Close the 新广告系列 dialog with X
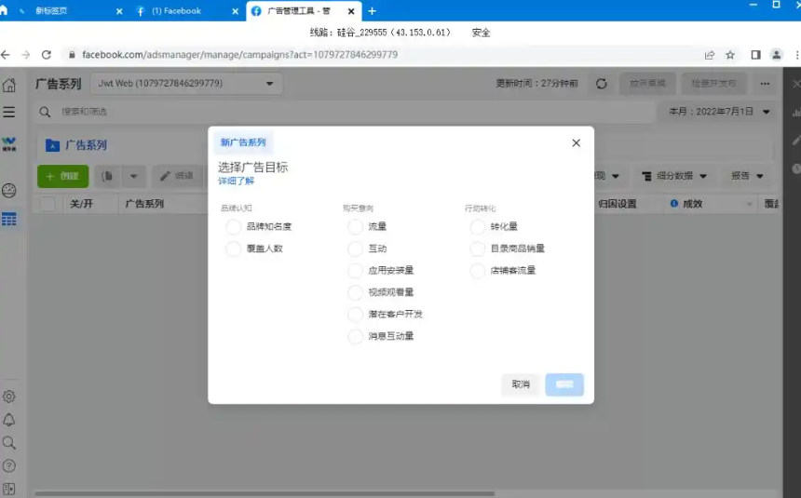Viewport: 801px width, 498px height. [x=577, y=143]
